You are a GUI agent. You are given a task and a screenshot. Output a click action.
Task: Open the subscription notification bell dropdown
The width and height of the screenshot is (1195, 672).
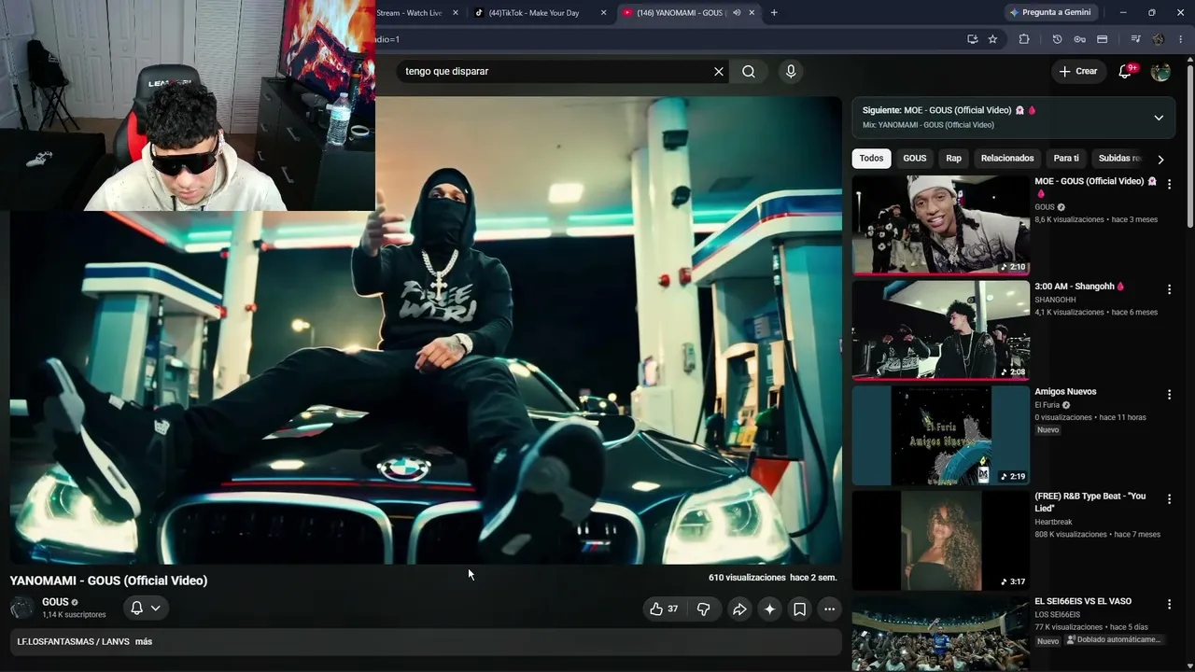[146, 609]
